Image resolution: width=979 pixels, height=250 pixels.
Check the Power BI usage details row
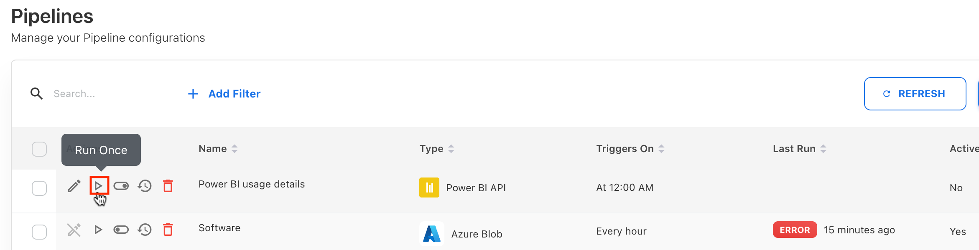[39, 188]
